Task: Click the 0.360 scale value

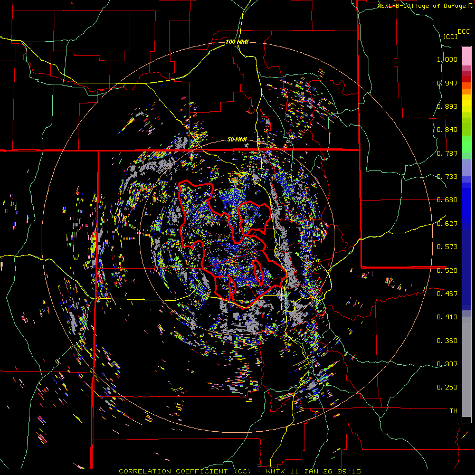Action: click(447, 341)
